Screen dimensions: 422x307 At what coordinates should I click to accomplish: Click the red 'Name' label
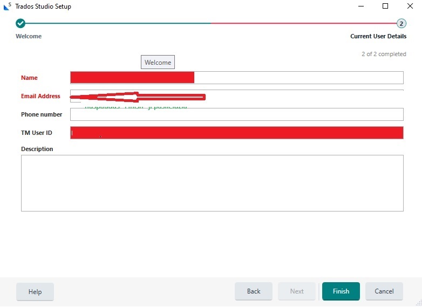(x=29, y=78)
